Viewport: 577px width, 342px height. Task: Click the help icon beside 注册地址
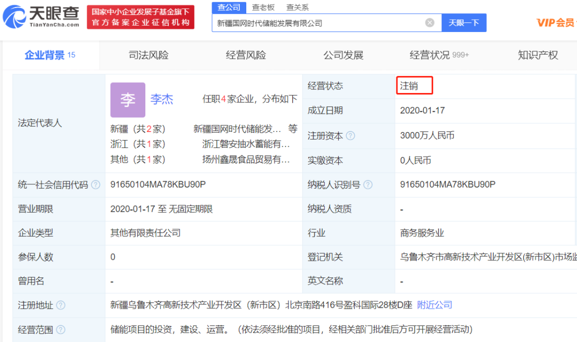(61, 305)
